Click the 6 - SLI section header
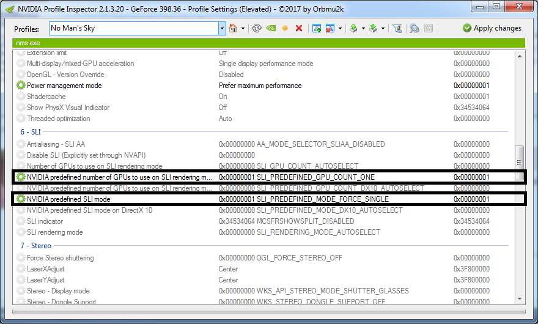Screen dimensions: 538x324 [30, 132]
